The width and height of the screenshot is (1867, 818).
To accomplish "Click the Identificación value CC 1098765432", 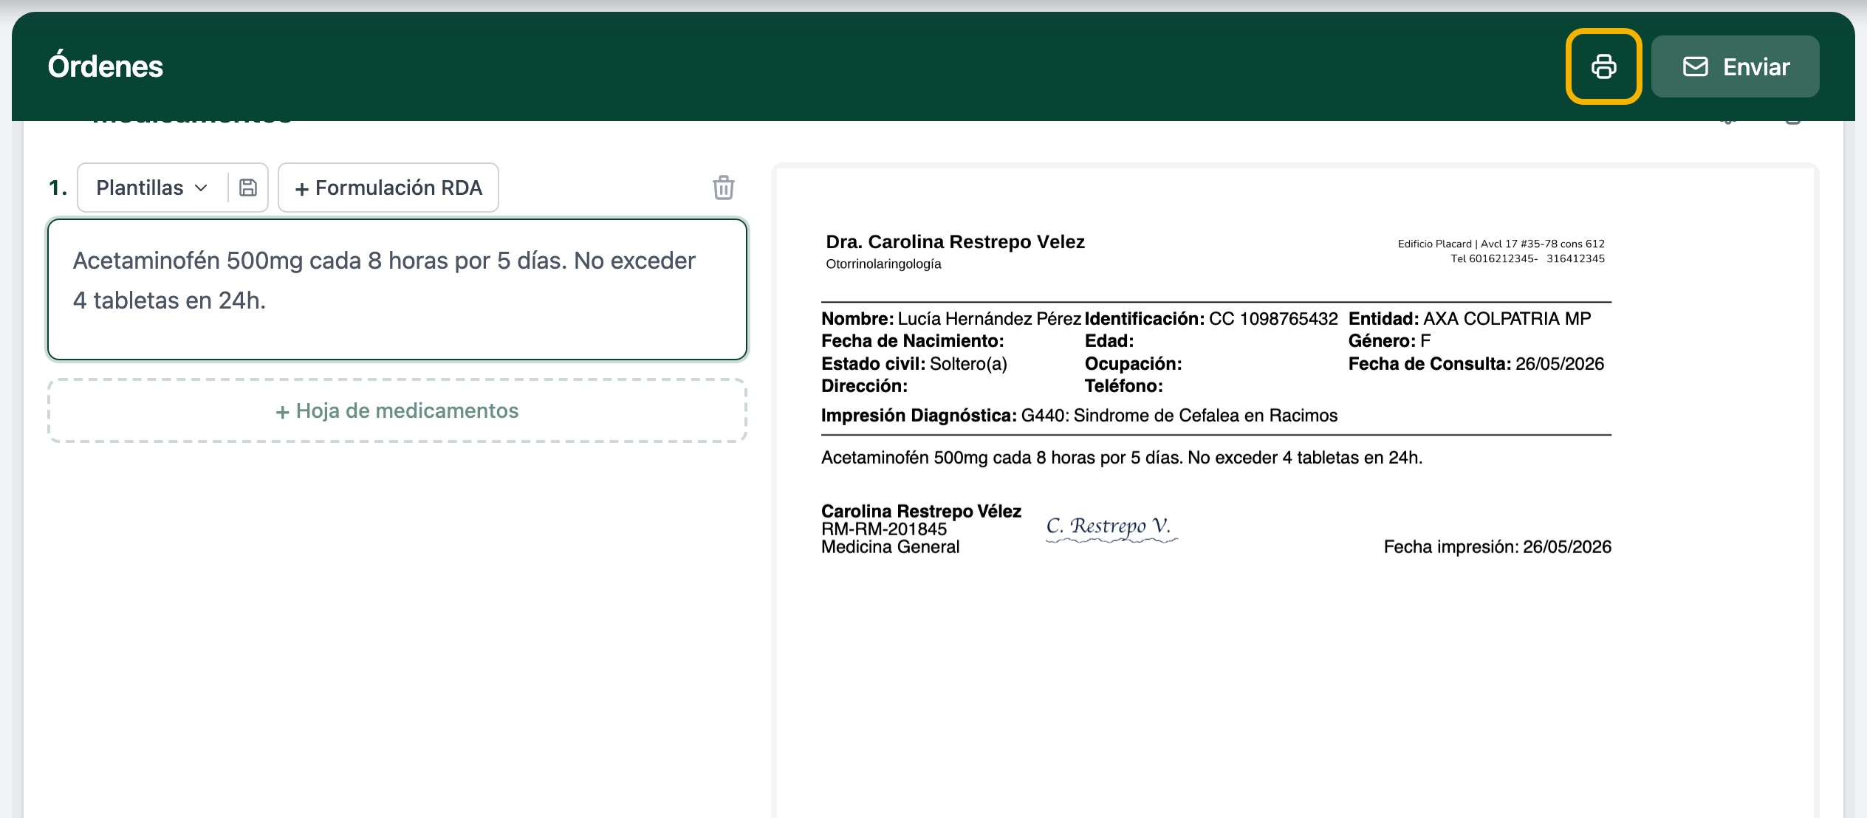I will [x=1273, y=318].
